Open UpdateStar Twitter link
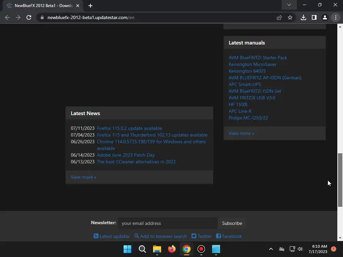The height and width of the screenshot is (257, 343). pyautogui.click(x=201, y=236)
